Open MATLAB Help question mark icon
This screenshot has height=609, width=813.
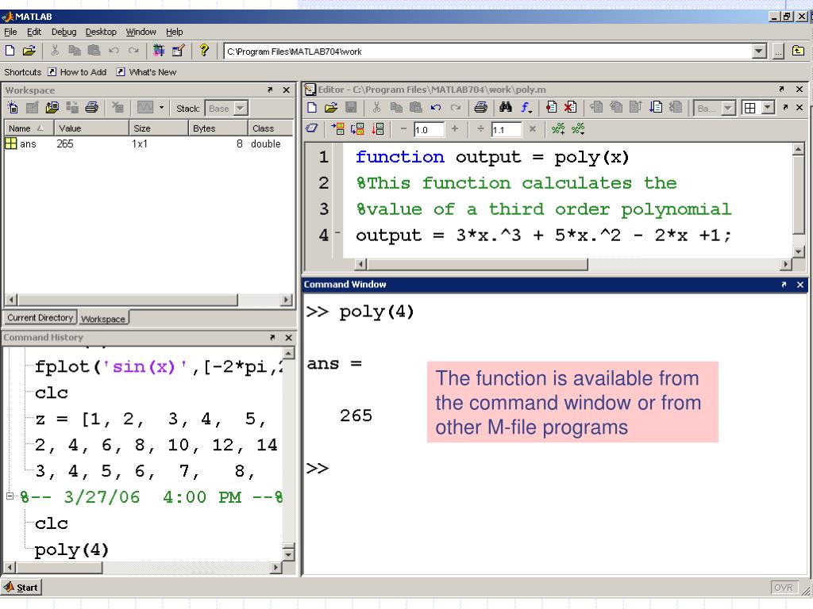(204, 51)
